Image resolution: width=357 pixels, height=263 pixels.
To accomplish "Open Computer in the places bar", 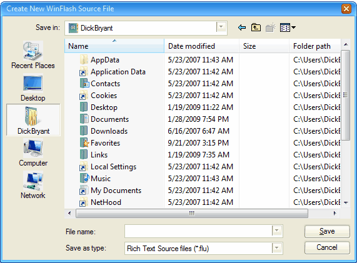I will (x=33, y=152).
